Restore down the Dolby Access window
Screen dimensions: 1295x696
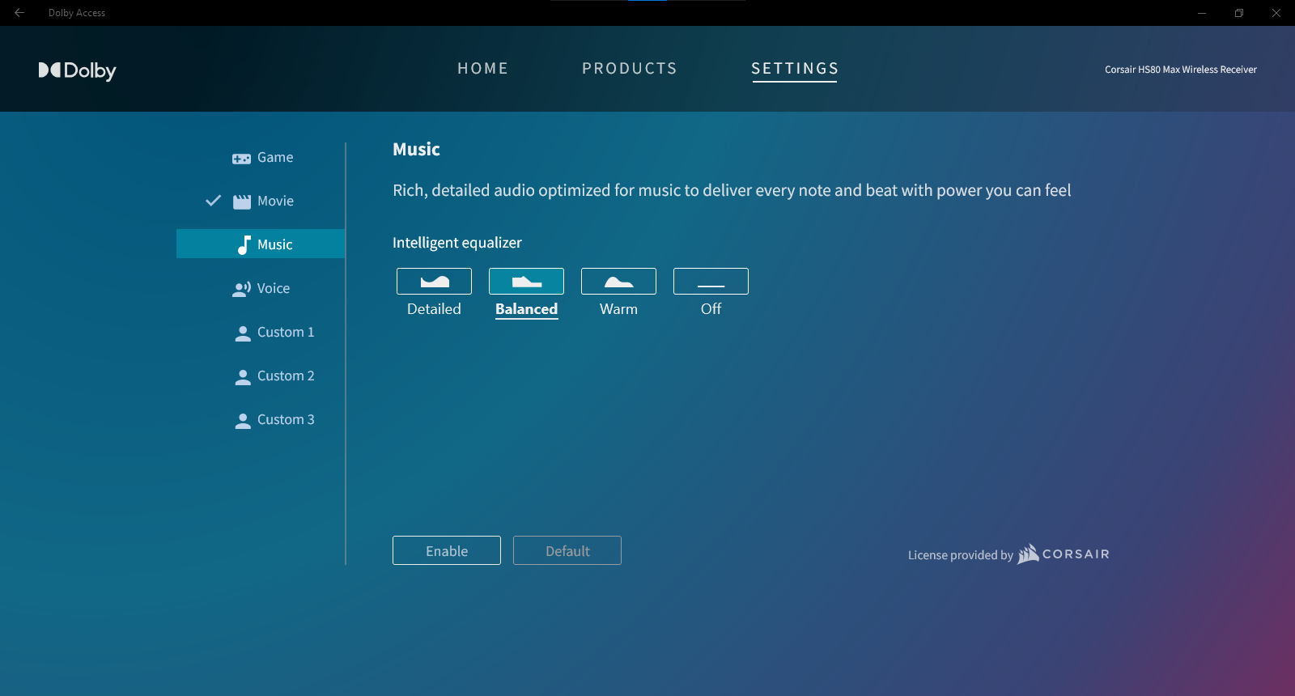click(1239, 13)
